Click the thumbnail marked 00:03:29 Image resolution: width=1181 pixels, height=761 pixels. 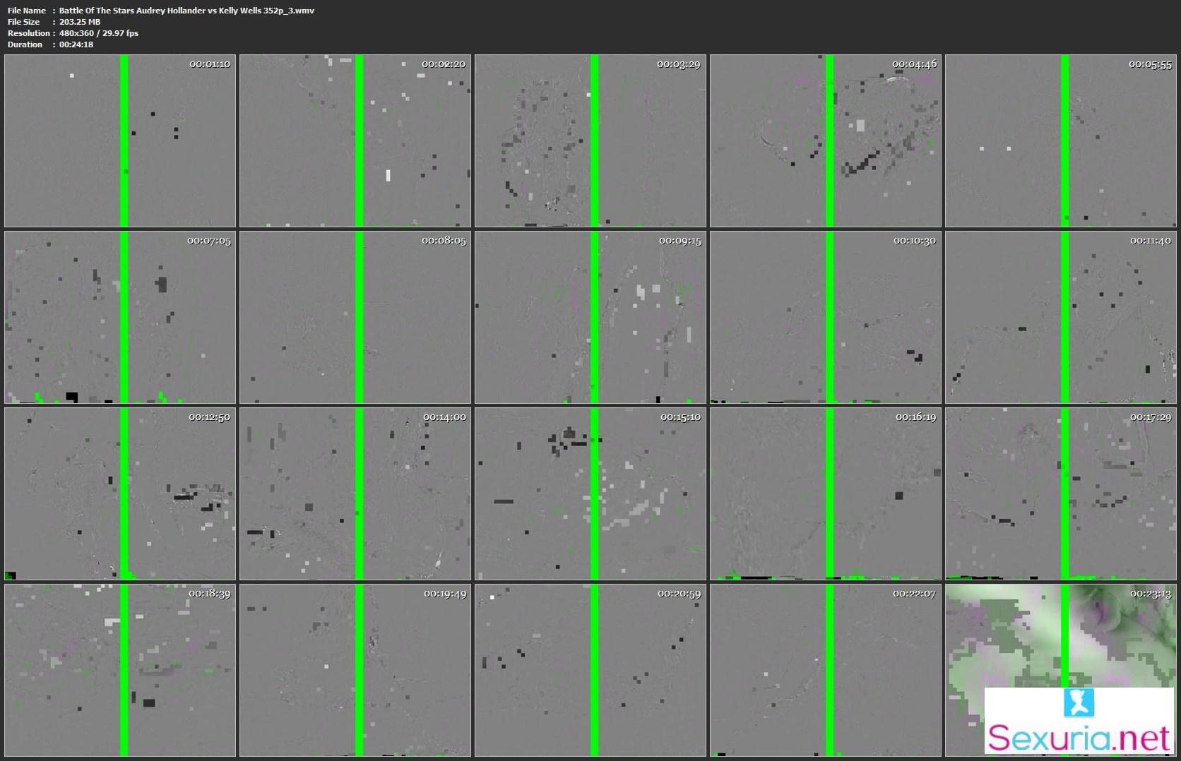pos(590,140)
